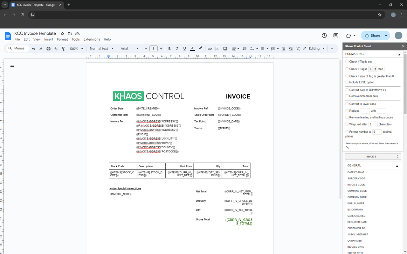Open the Editing mode dropdown
The height and width of the screenshot is (254, 407).
click(314, 49)
